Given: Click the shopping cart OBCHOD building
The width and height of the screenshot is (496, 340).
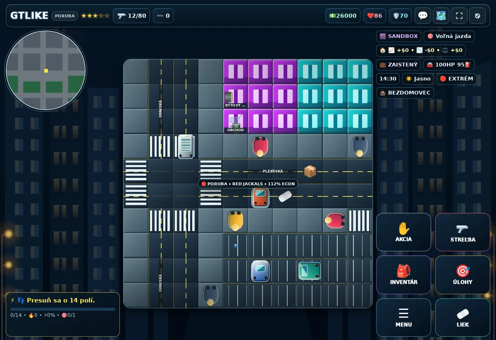Looking at the screenshot, I should (x=236, y=121).
